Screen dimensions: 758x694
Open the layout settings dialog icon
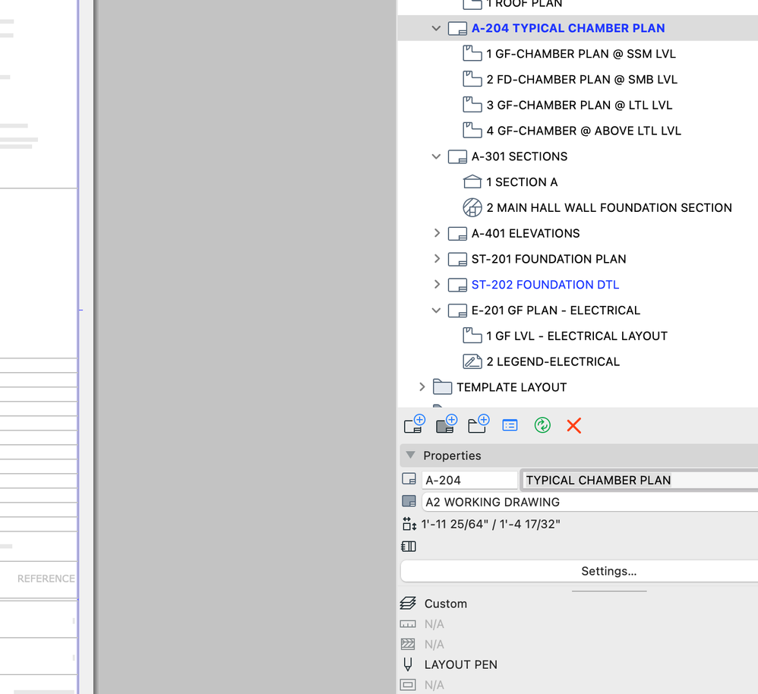510,425
